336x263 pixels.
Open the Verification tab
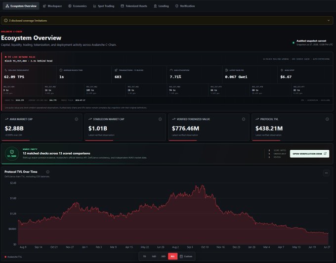185,6
